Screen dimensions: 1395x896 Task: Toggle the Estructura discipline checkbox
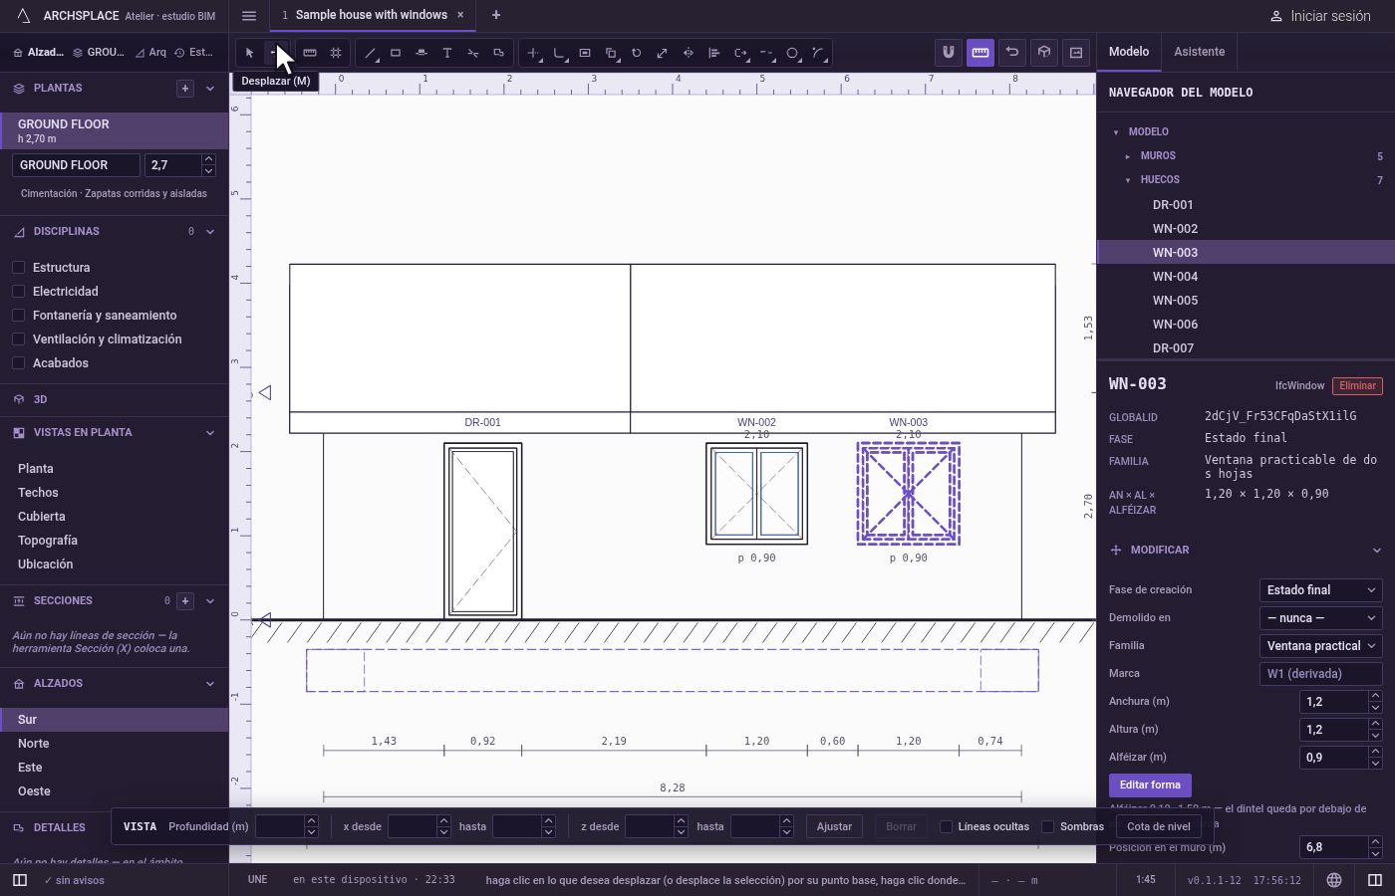[18, 268]
